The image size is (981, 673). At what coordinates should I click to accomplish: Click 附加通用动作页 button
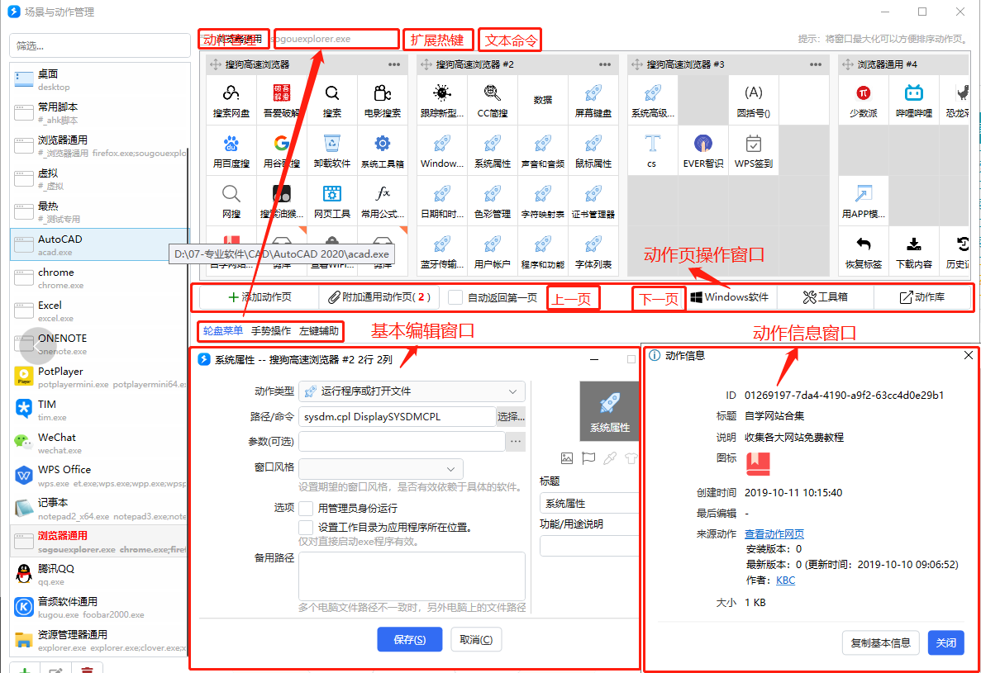tap(379, 297)
